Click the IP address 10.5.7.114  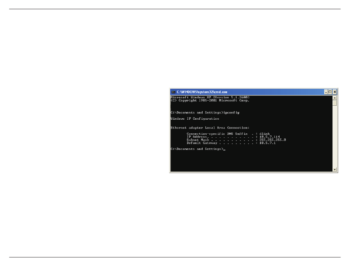[269, 137]
